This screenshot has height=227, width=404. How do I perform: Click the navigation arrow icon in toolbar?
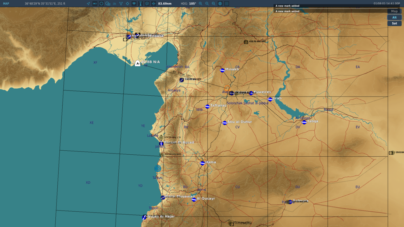[x=88, y=4]
